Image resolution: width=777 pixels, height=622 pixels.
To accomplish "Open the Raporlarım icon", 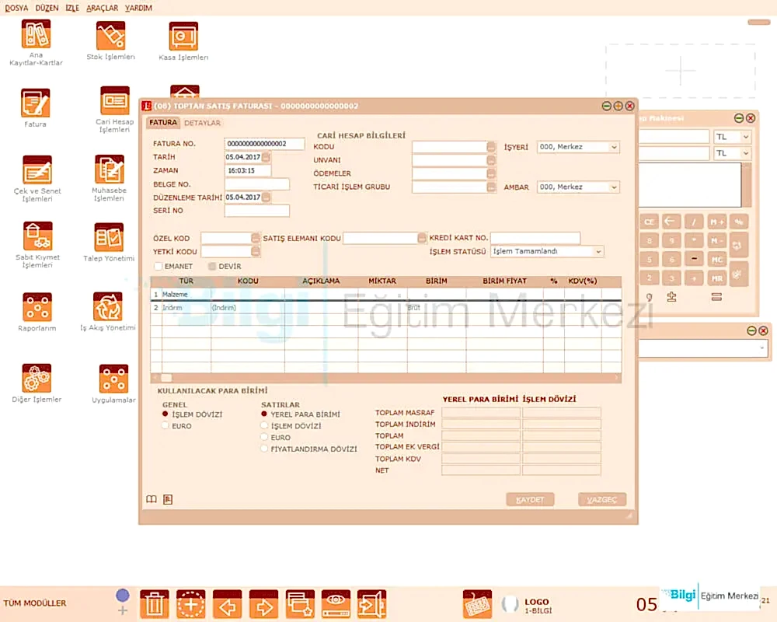I will 37,307.
